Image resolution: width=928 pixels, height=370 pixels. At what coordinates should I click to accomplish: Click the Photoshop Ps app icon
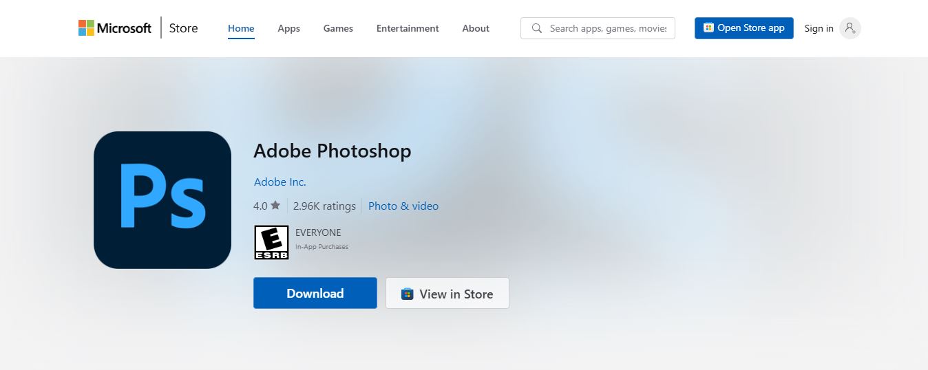pos(162,200)
